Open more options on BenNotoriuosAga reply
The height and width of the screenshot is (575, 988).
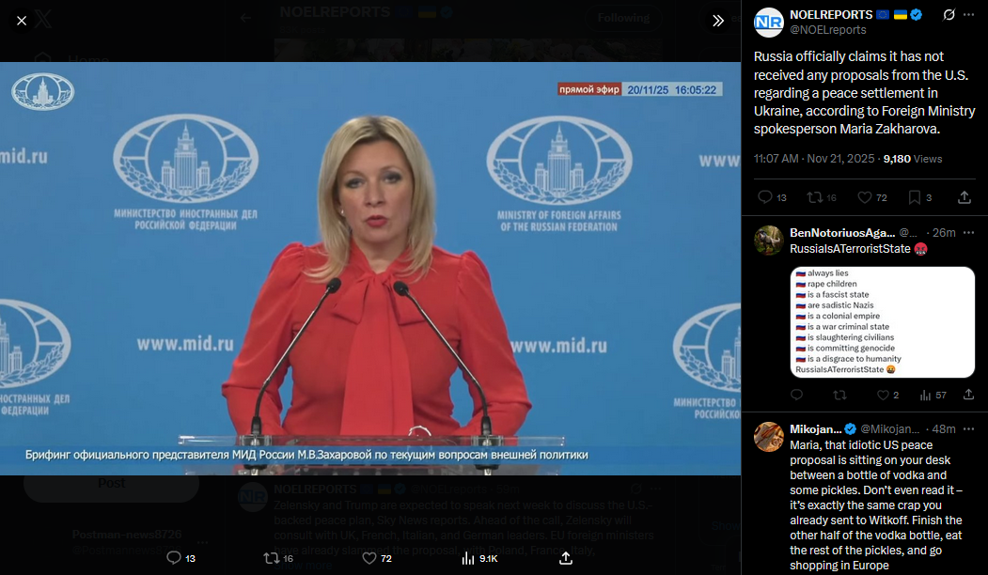(969, 232)
